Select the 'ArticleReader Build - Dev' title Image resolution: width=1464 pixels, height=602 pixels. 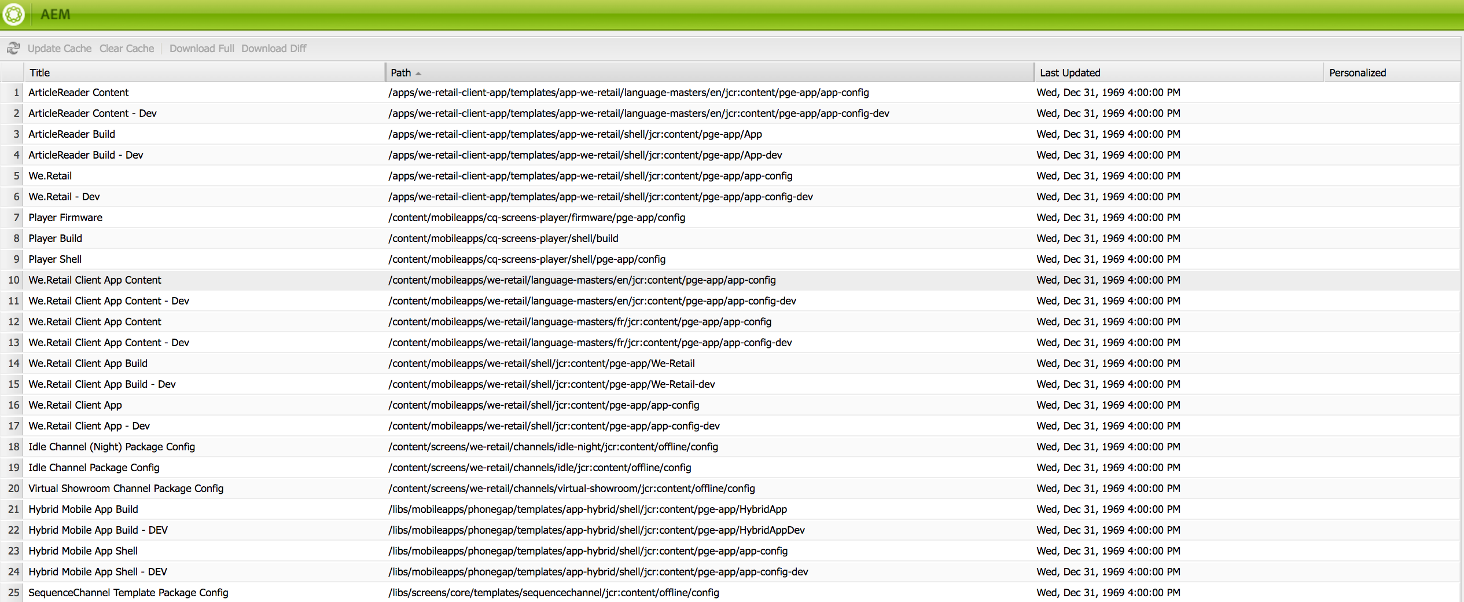pyautogui.click(x=86, y=155)
